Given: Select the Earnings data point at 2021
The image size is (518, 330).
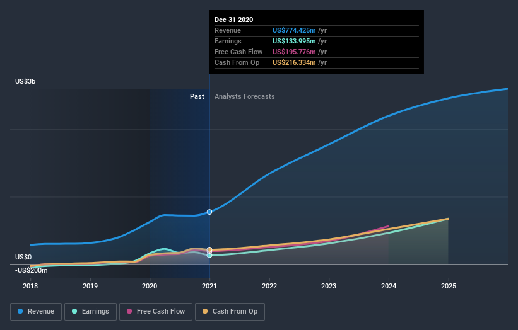Looking at the screenshot, I should [209, 255].
